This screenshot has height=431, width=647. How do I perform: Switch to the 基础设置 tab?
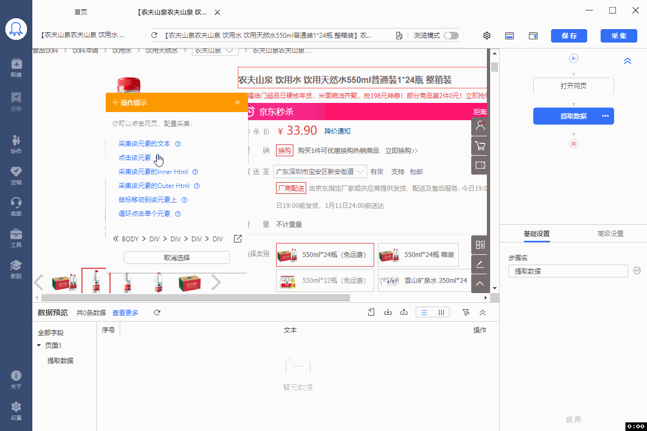[x=536, y=234]
